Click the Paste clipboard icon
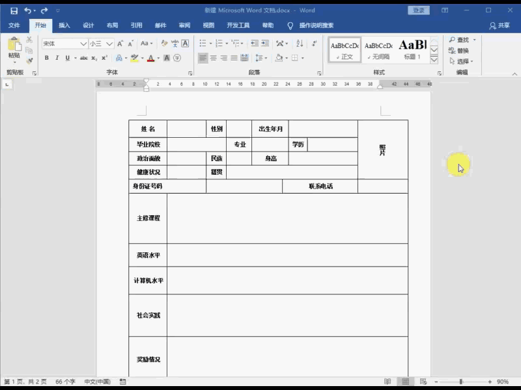 [x=14, y=44]
